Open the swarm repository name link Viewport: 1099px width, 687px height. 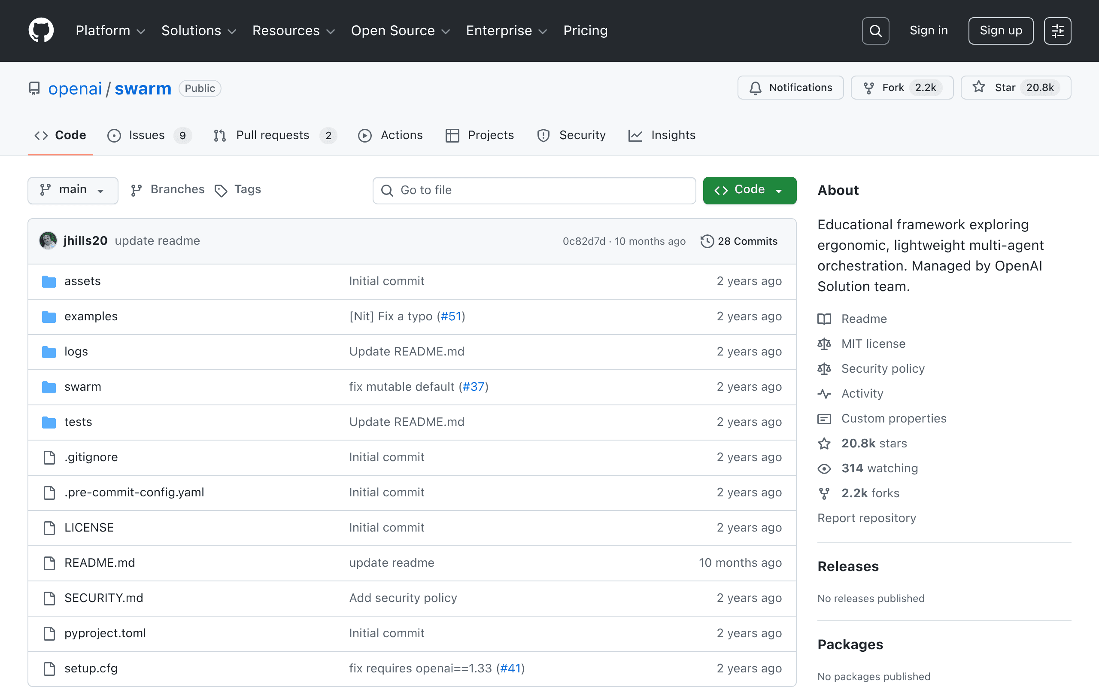coord(143,88)
